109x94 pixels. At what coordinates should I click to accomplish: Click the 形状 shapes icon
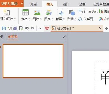point(72,12)
